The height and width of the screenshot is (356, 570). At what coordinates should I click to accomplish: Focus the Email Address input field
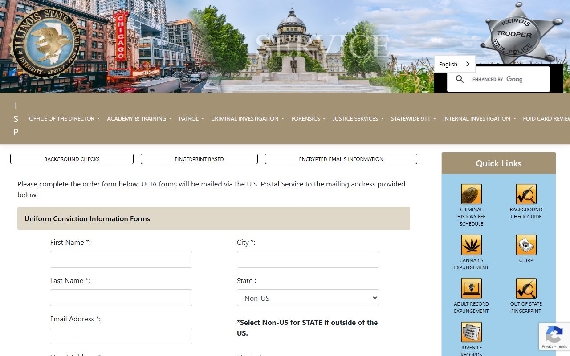tap(121, 336)
